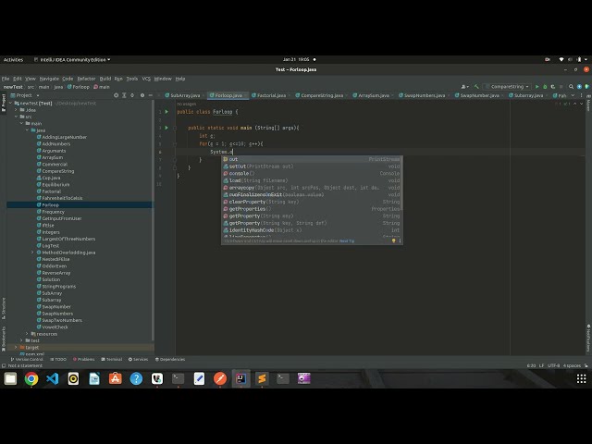Open Sublime Text from dock
592x444 pixels.
262,378
